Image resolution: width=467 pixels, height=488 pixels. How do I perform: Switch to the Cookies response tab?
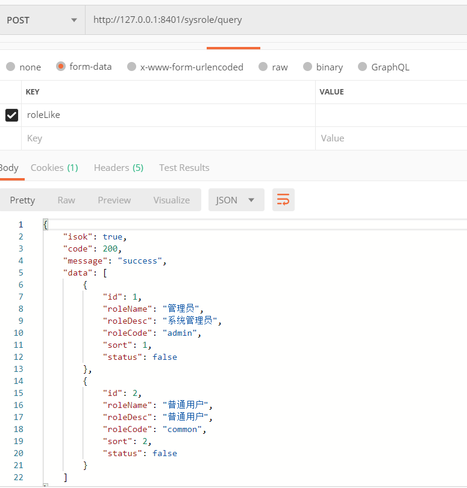click(x=54, y=168)
